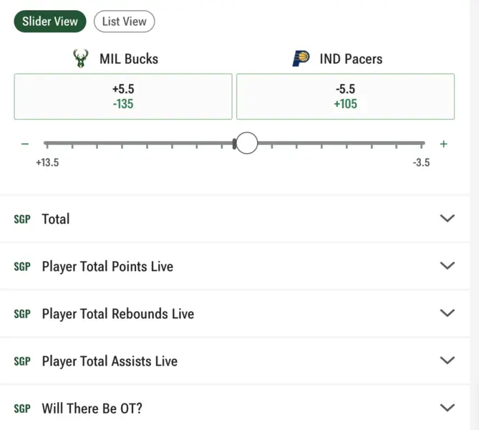Expand the Total market chevron
Image resolution: width=479 pixels, height=430 pixels.
pyautogui.click(x=447, y=219)
